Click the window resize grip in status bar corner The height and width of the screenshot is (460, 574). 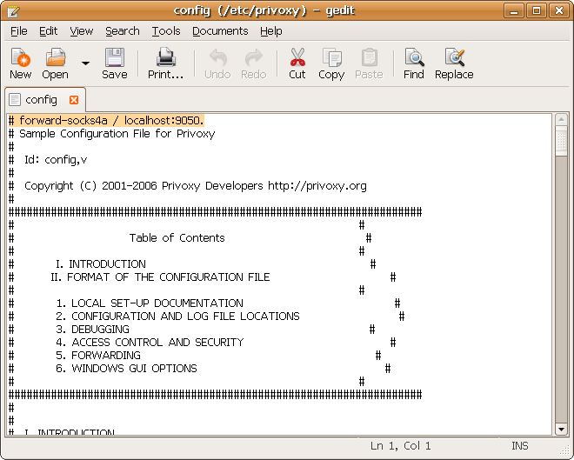coord(565,450)
